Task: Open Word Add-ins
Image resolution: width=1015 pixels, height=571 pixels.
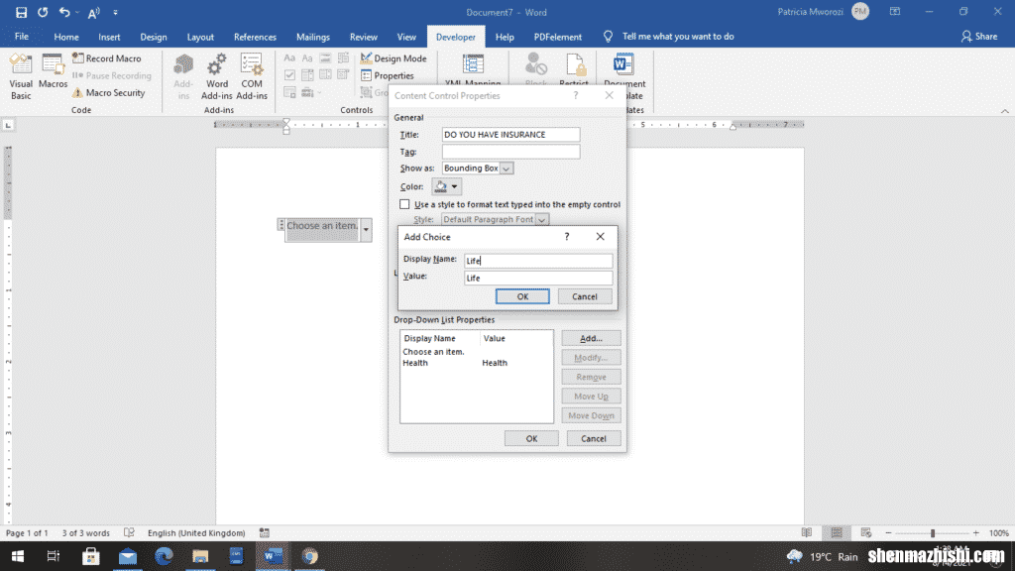Action: point(217,76)
